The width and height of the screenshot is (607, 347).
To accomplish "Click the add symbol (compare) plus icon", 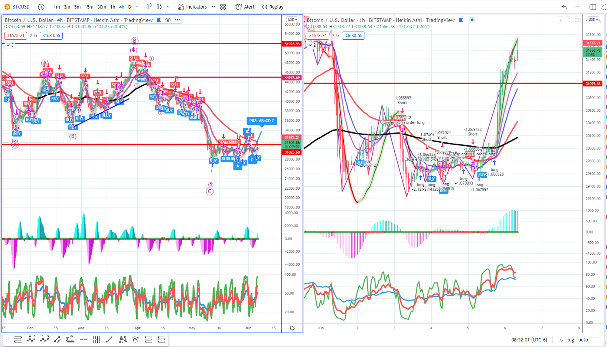I will (41, 7).
